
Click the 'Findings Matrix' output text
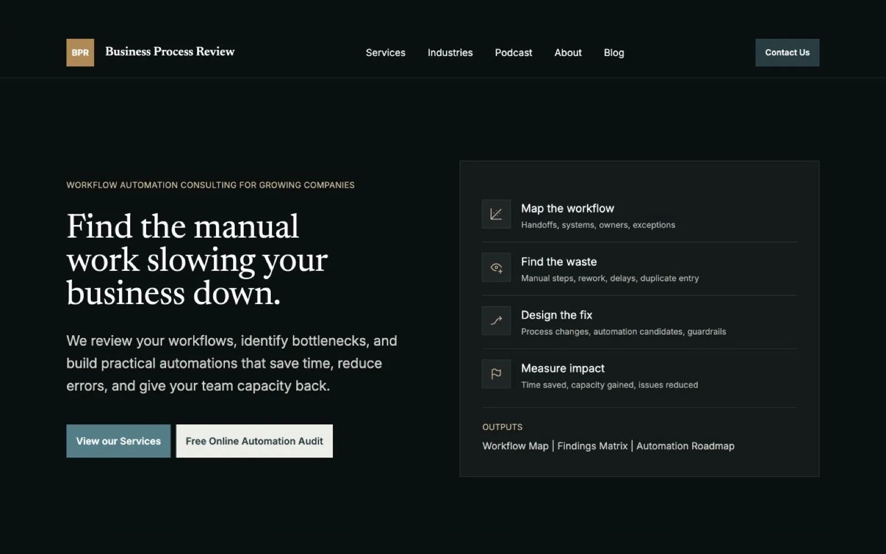click(x=593, y=446)
